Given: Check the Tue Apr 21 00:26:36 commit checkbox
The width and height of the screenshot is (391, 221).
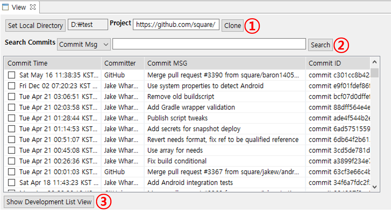Looking at the screenshot, I should [x=11, y=161].
